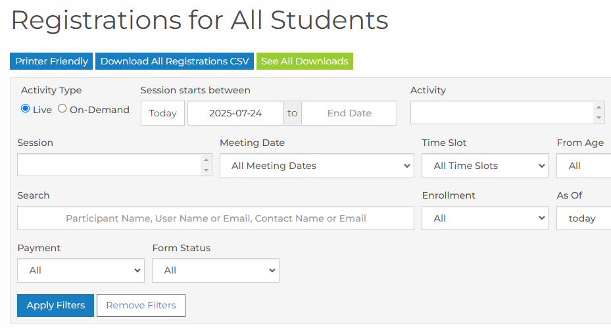
Task: Click the Activity field down arrow
Action: (x=599, y=118)
